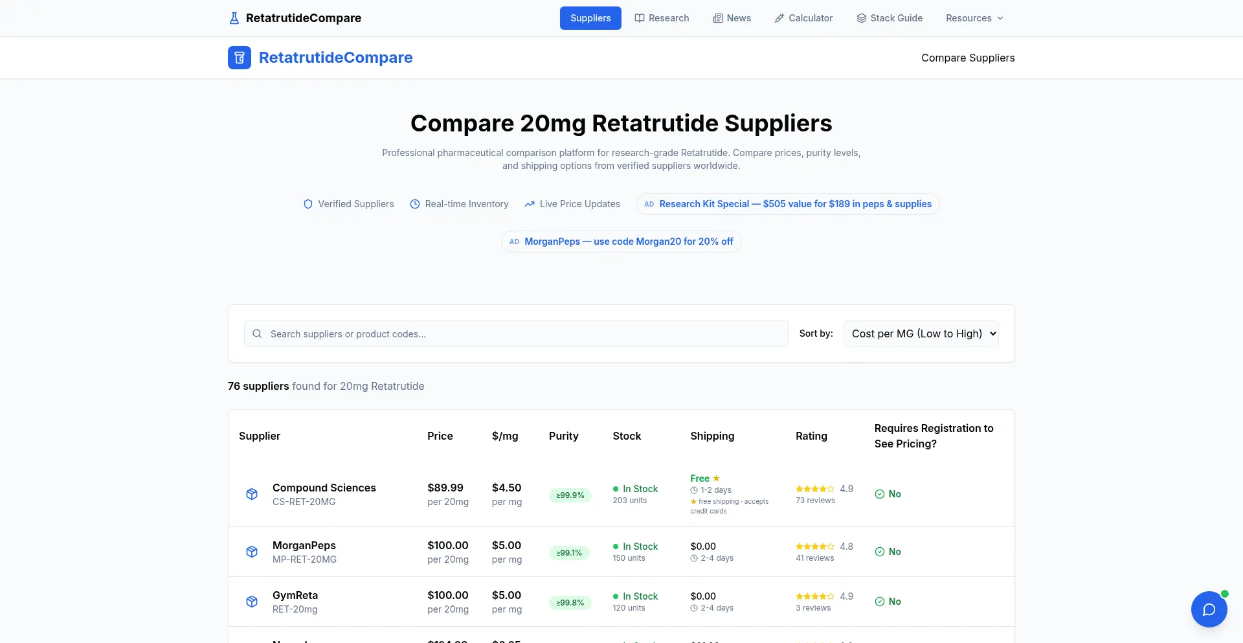This screenshot has height=643, width=1243.
Task: Click the Compound Sciences package icon
Action: coord(252,494)
